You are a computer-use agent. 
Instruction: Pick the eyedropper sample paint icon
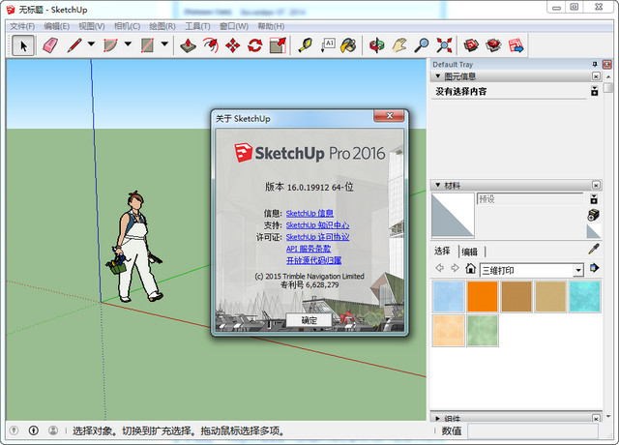click(594, 250)
